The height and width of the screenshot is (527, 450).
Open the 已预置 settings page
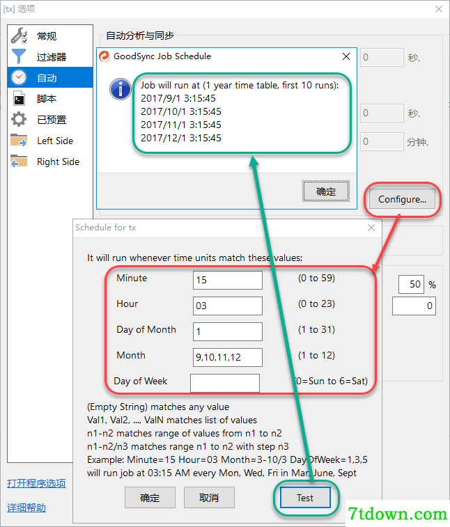pyautogui.click(x=50, y=119)
